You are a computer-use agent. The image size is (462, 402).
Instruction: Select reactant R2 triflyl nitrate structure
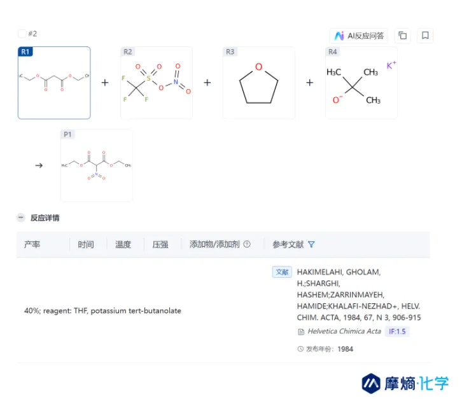point(157,83)
